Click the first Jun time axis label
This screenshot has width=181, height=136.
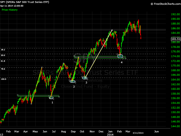45,131
